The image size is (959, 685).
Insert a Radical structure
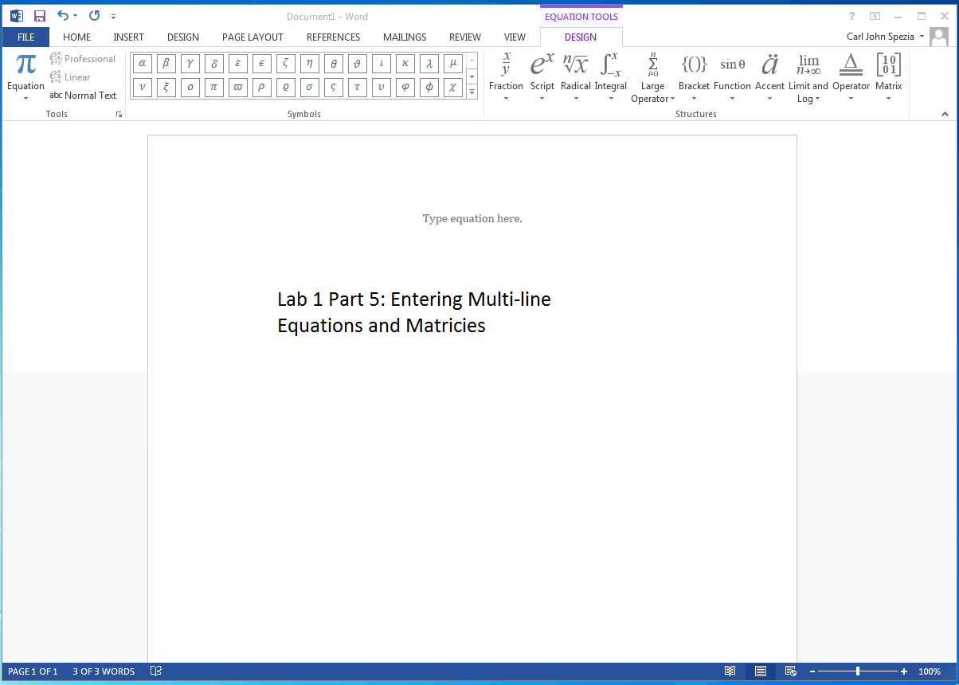[x=575, y=76]
